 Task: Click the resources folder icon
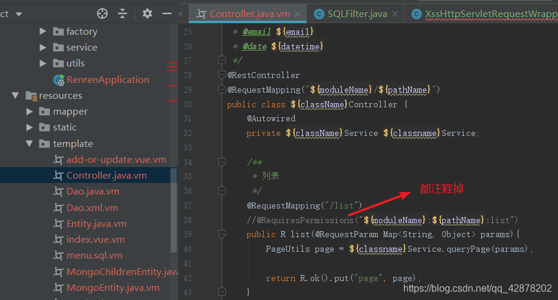click(31, 96)
